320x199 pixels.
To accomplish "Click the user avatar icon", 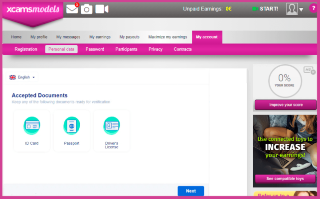I will coord(292,9).
